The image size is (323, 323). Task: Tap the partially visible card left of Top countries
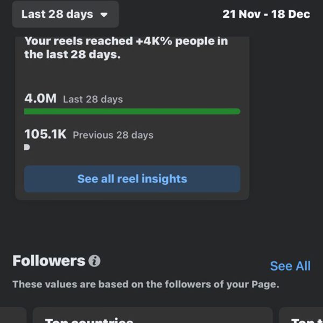point(13,315)
